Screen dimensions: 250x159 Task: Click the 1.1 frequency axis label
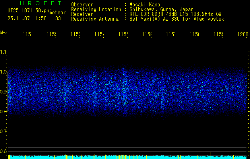click(x=4, y=52)
